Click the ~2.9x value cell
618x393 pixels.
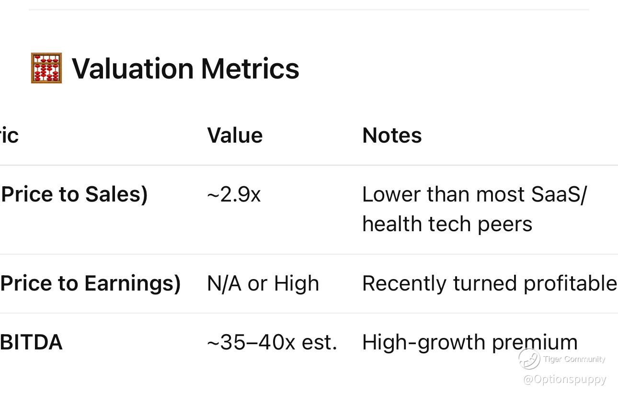234,195
